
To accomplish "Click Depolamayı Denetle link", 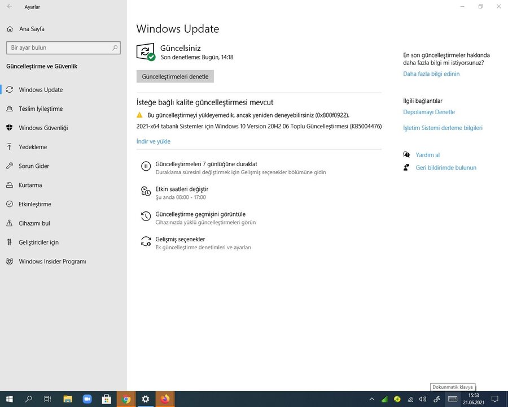I will click(429, 112).
